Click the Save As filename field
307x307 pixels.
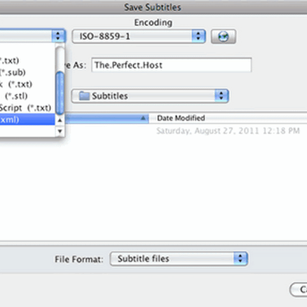click(172, 65)
